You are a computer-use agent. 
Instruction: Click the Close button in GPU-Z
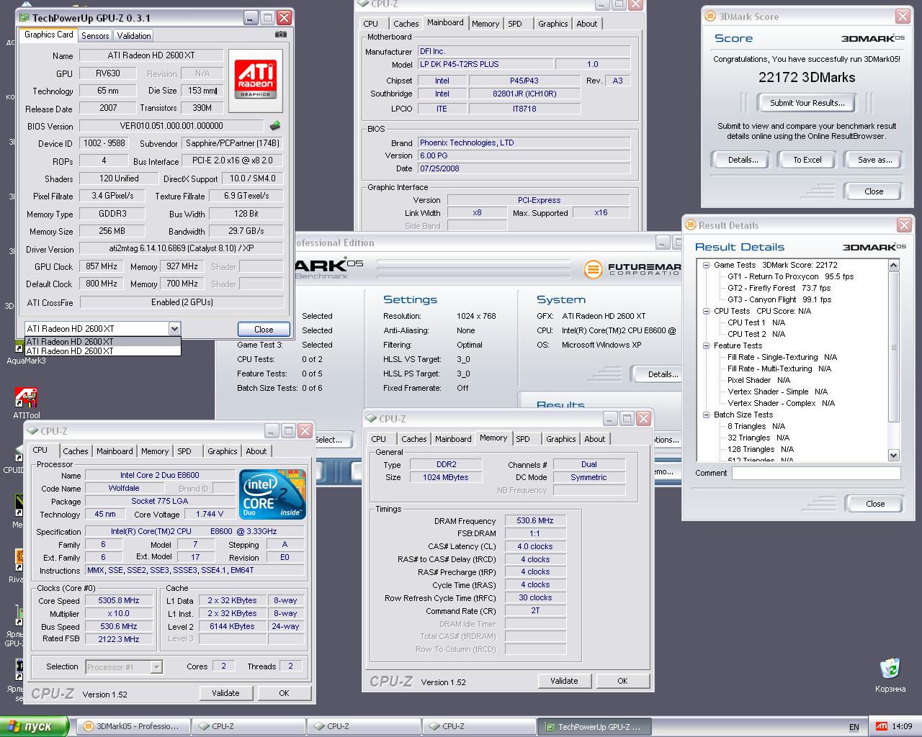[x=264, y=329]
